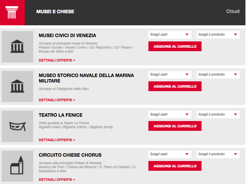The width and height of the screenshot is (246, 184).
Task: Open Scegli card dropdown for Circuito Chiese Chorus
Action: coord(170,154)
